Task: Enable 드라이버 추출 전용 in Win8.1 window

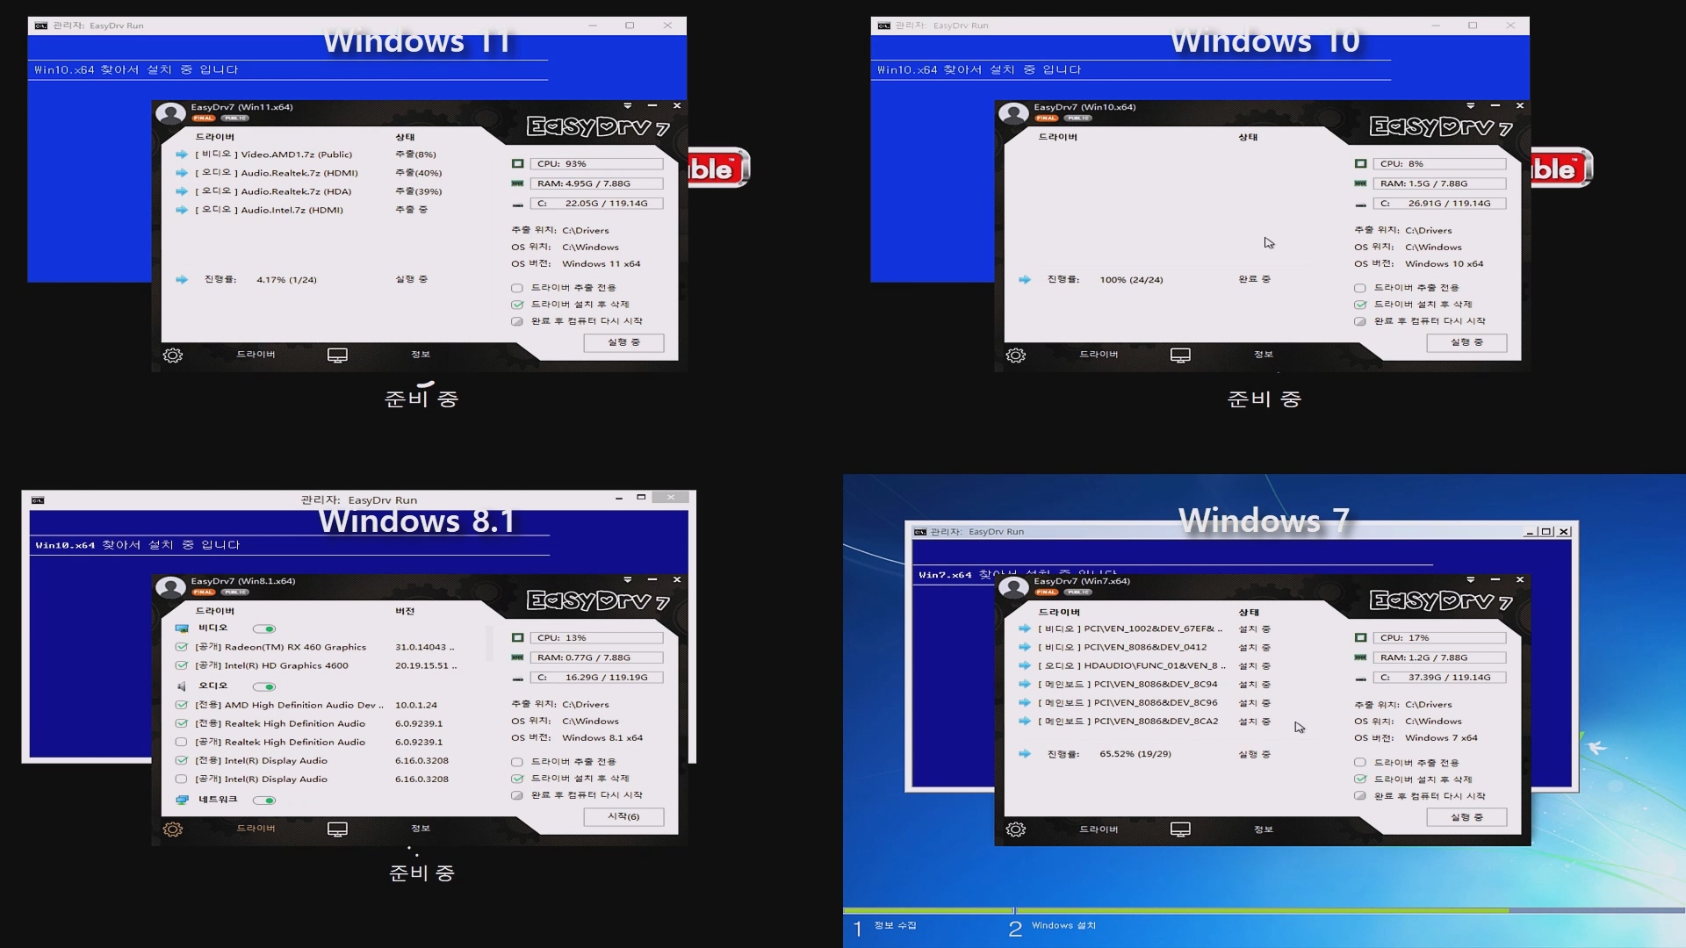Action: (x=517, y=762)
